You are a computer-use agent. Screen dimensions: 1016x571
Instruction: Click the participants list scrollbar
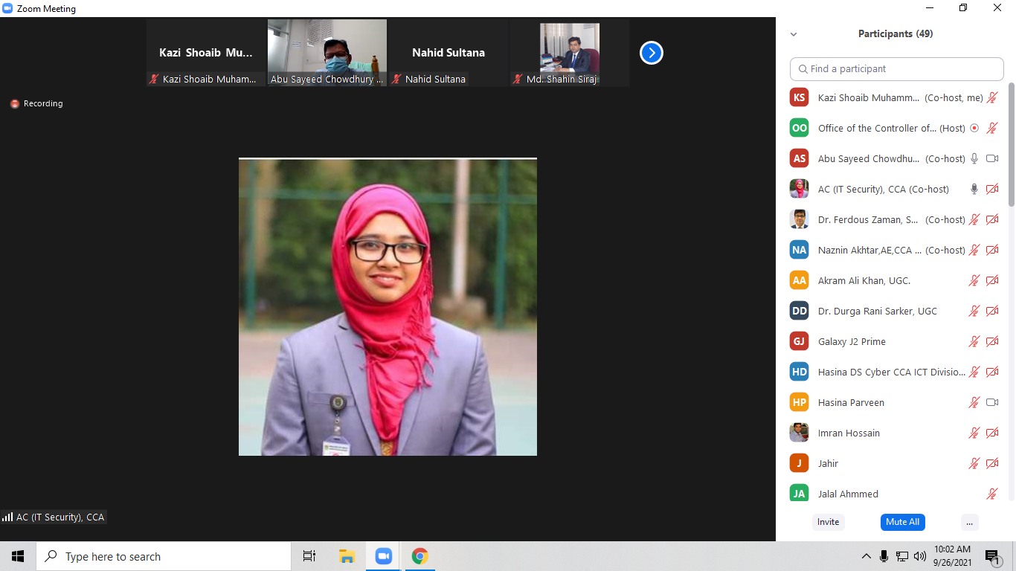pos(1011,145)
